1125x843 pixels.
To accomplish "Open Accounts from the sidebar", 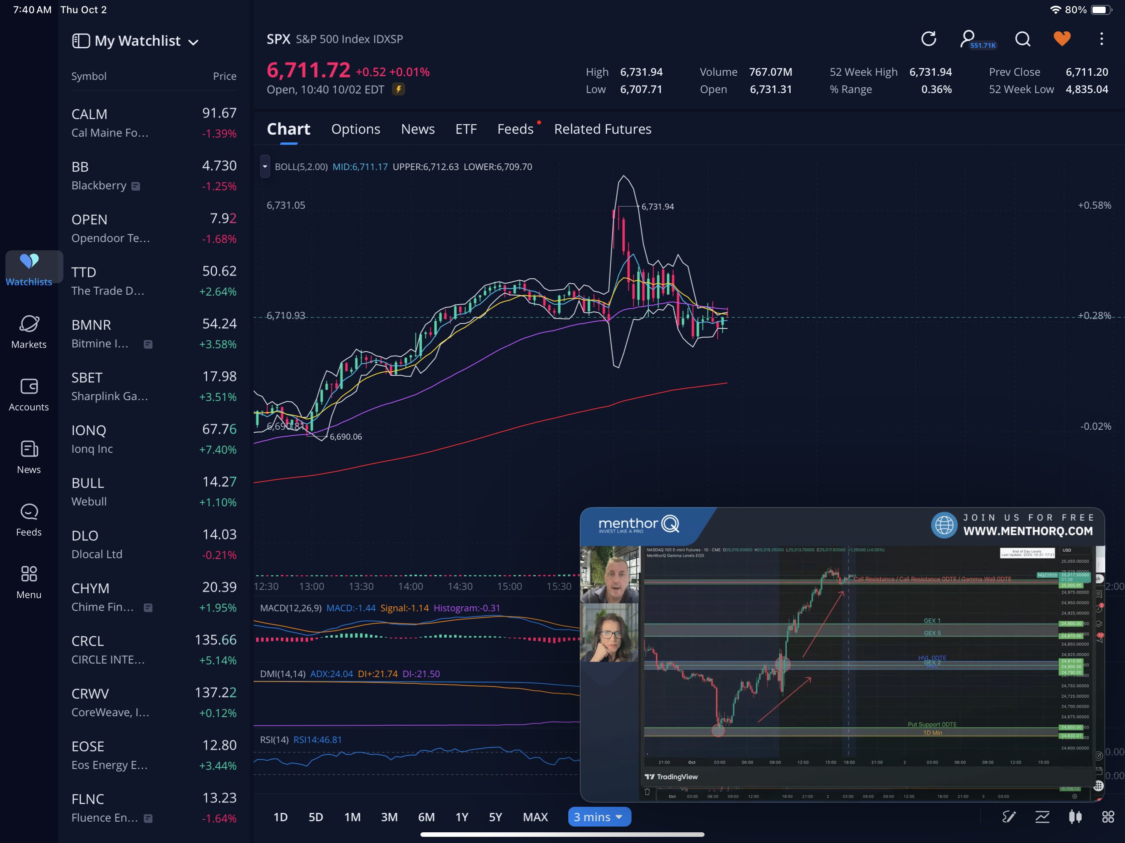I will 29,395.
